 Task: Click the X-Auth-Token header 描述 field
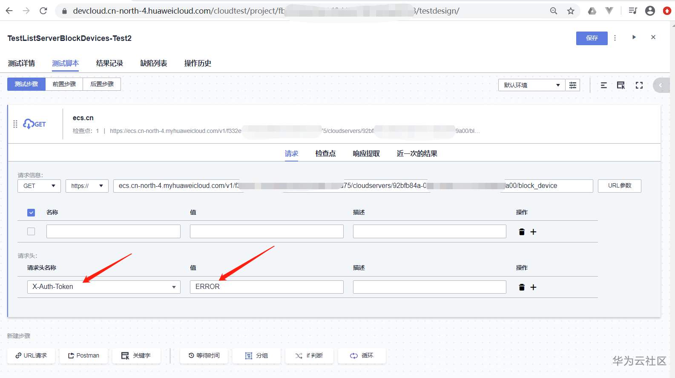pos(429,287)
